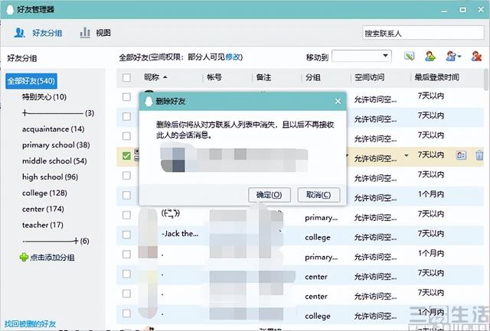This screenshot has width=490, height=331.
Task: Switch to the 好友分组 tab
Action: (41, 33)
